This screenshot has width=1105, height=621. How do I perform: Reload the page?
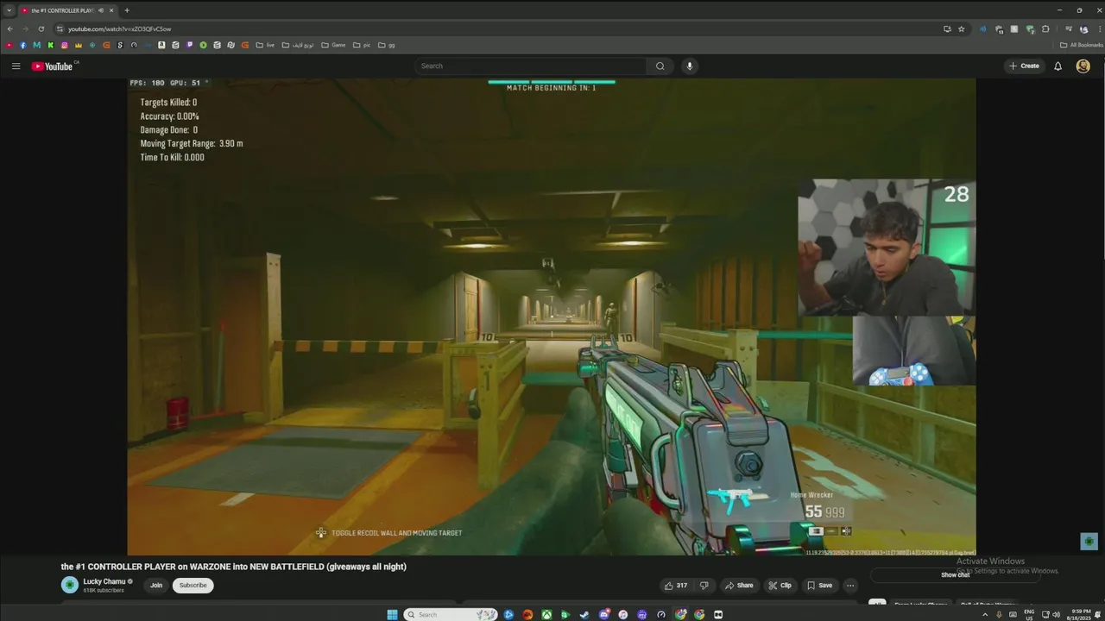click(41, 28)
